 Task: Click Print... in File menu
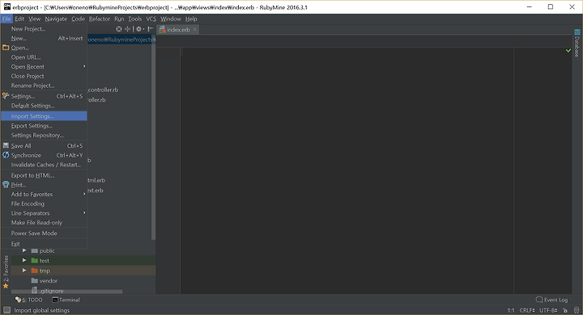(44, 185)
